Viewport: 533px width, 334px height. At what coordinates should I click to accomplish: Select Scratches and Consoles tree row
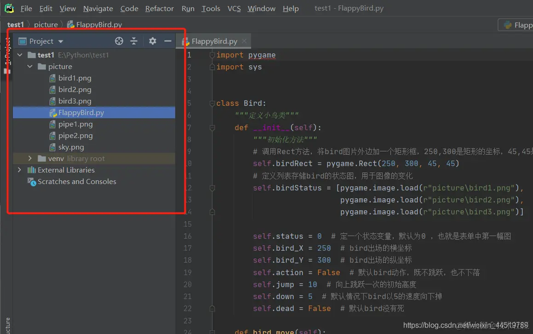pyautogui.click(x=94, y=182)
